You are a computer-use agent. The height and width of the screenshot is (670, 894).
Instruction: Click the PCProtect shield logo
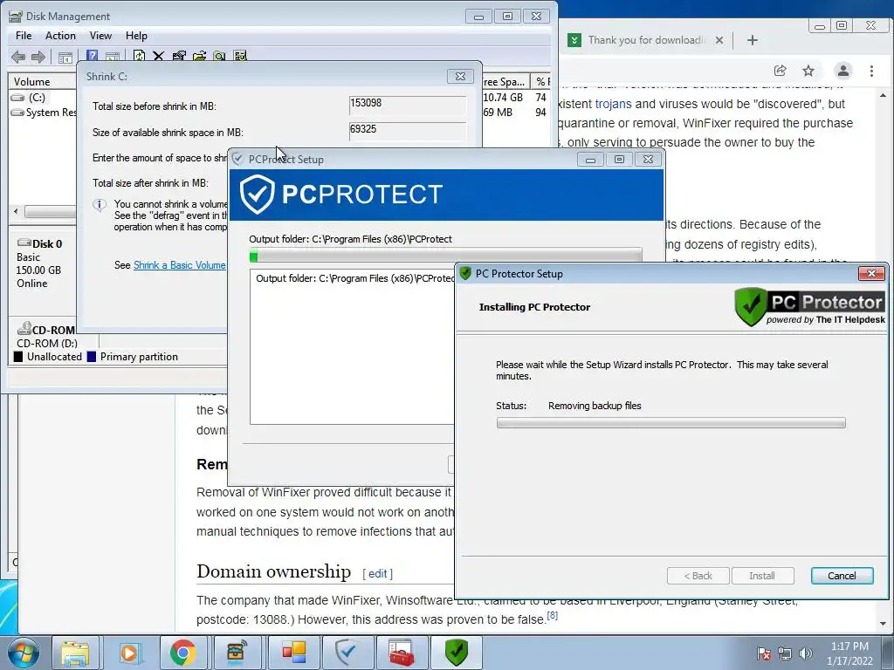258,195
